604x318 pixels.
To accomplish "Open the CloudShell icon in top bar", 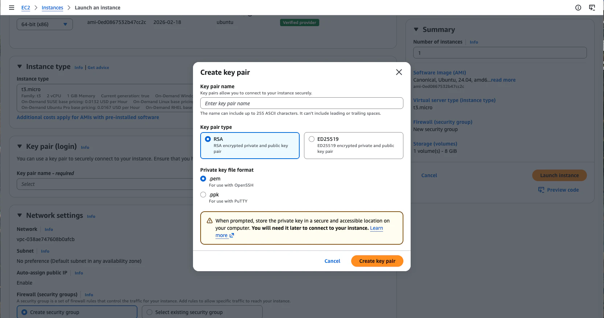I will coord(592,8).
